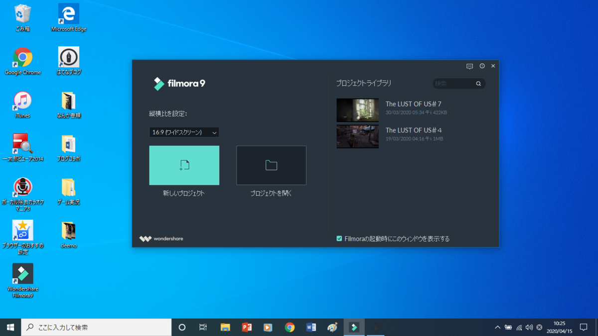Viewport: 598px width, 336px height.
Task: Select the Wondershare Filmora9 desktop shortcut
Action: [x=22, y=281]
